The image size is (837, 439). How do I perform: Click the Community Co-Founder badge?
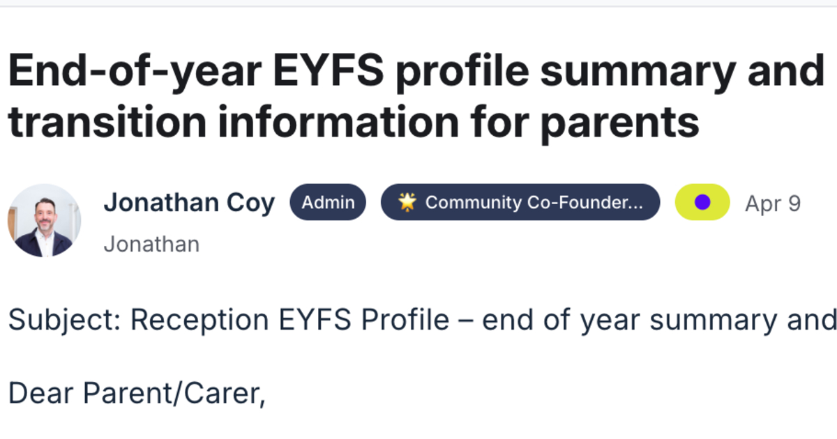tap(520, 203)
